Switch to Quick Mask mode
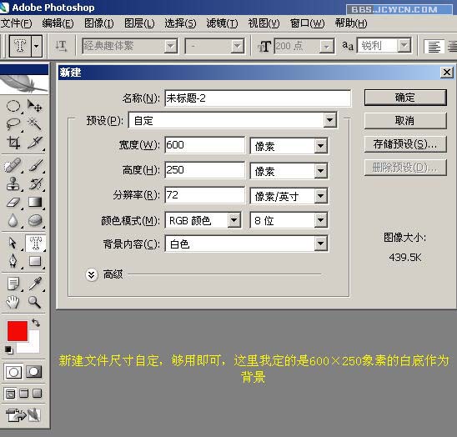Screen dimensions: 457x437 pyautogui.click(x=34, y=372)
